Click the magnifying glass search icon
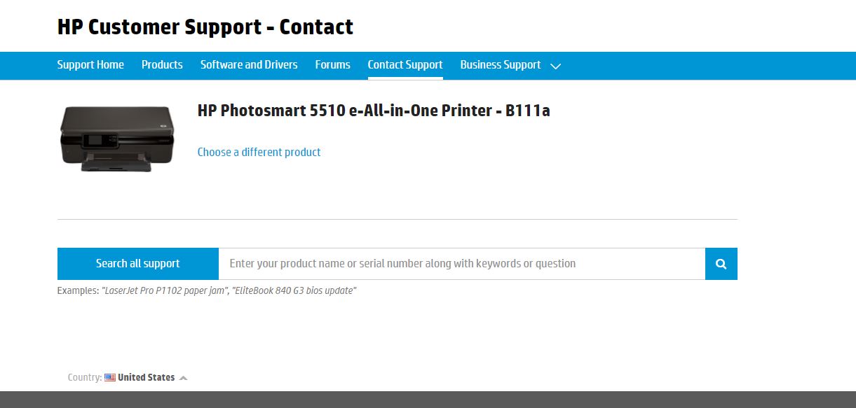 click(721, 264)
